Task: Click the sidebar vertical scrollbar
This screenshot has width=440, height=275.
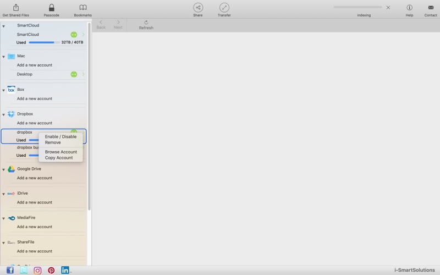Action: tap(89, 117)
